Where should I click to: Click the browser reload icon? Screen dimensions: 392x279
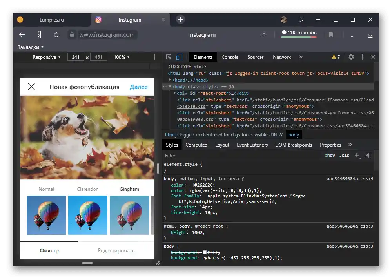coord(56,35)
